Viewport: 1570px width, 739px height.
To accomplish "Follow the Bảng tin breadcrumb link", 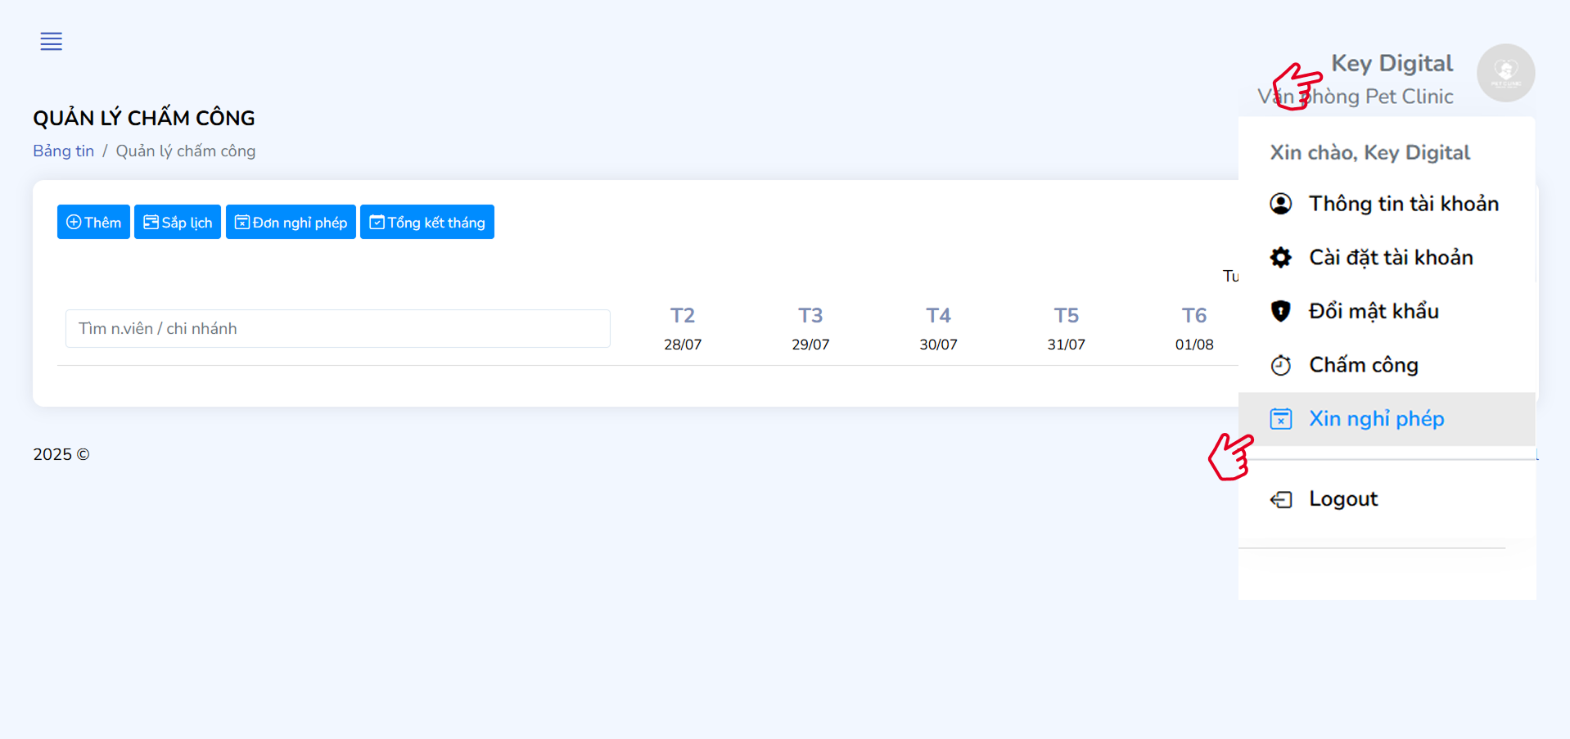I will click(x=63, y=151).
